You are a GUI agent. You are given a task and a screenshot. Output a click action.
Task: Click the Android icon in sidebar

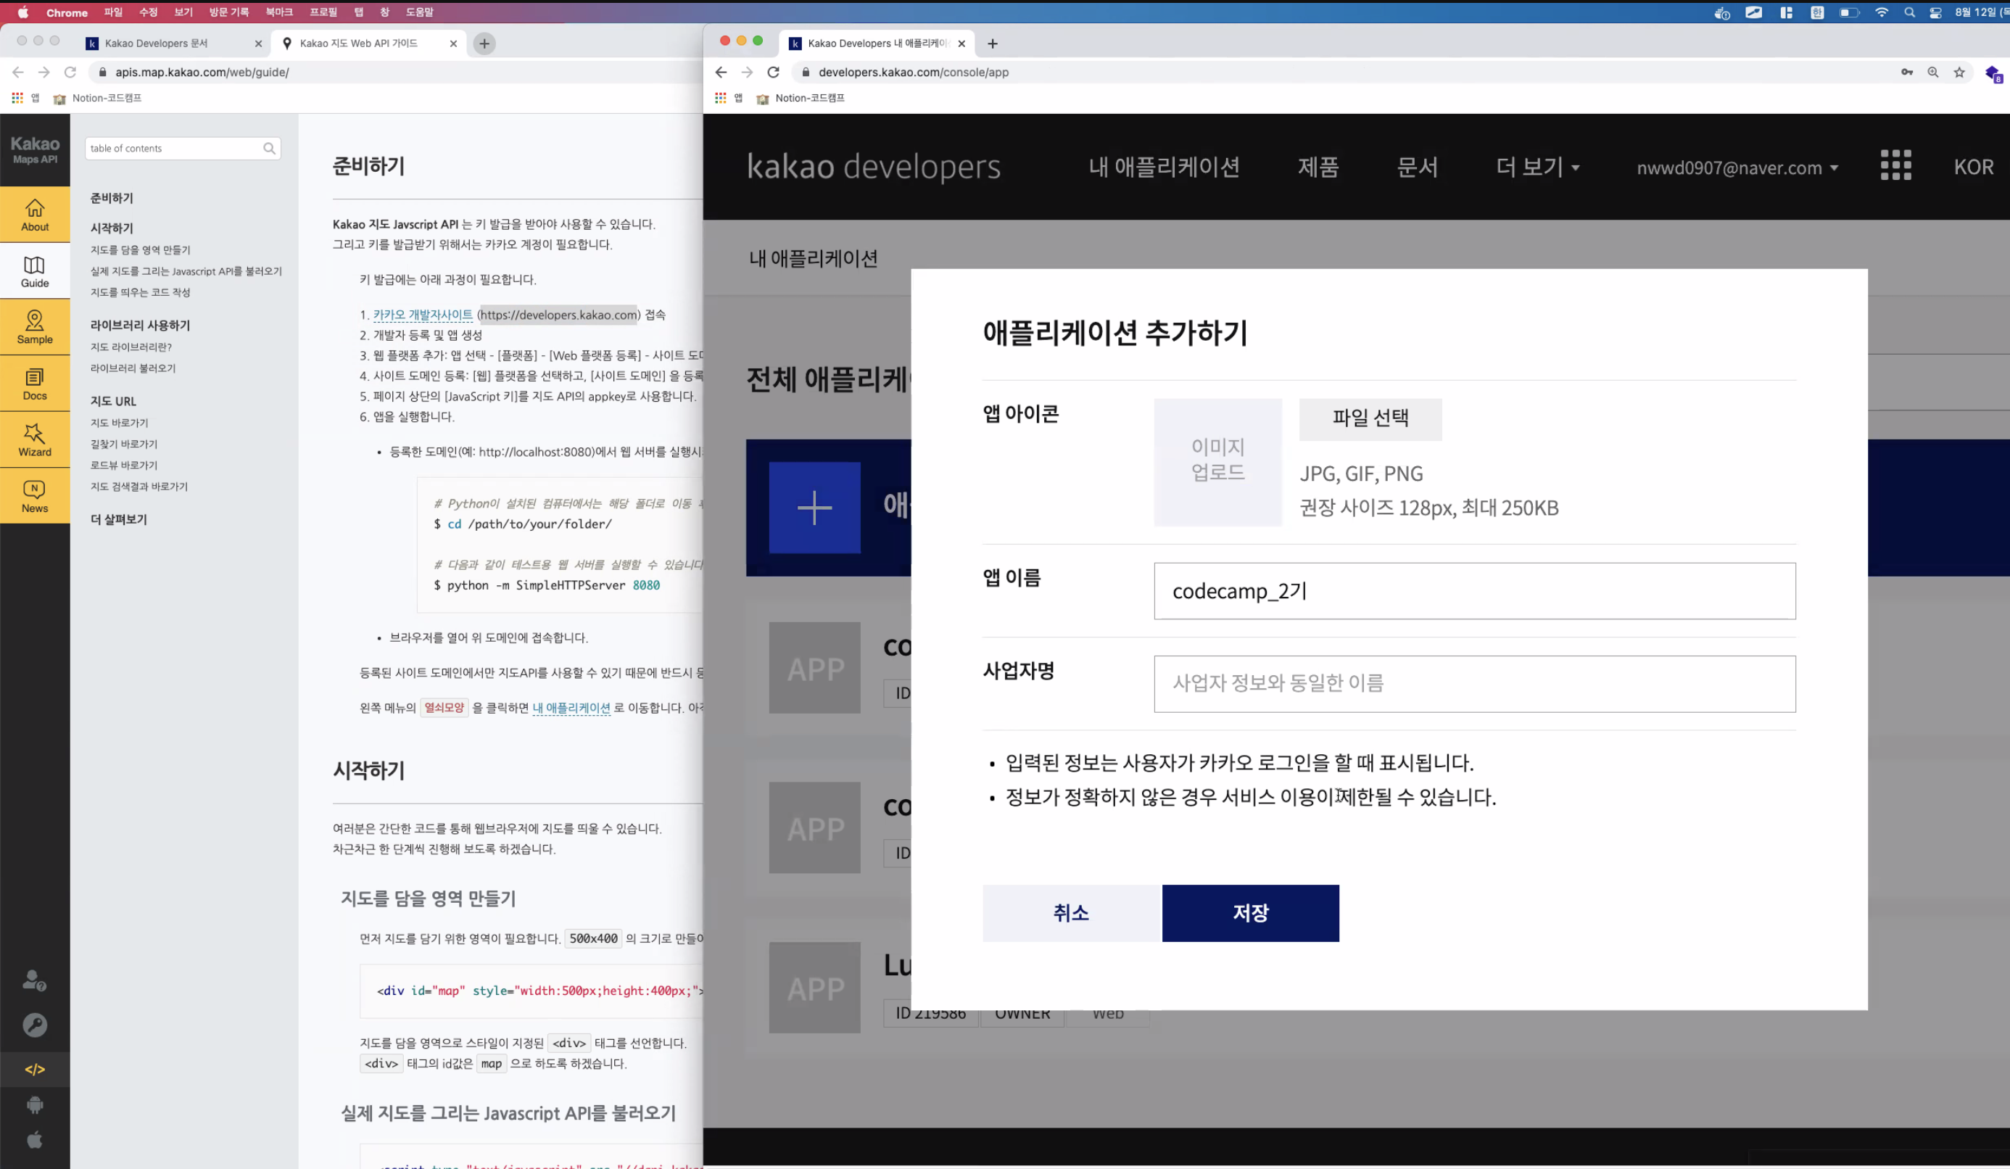click(34, 1105)
